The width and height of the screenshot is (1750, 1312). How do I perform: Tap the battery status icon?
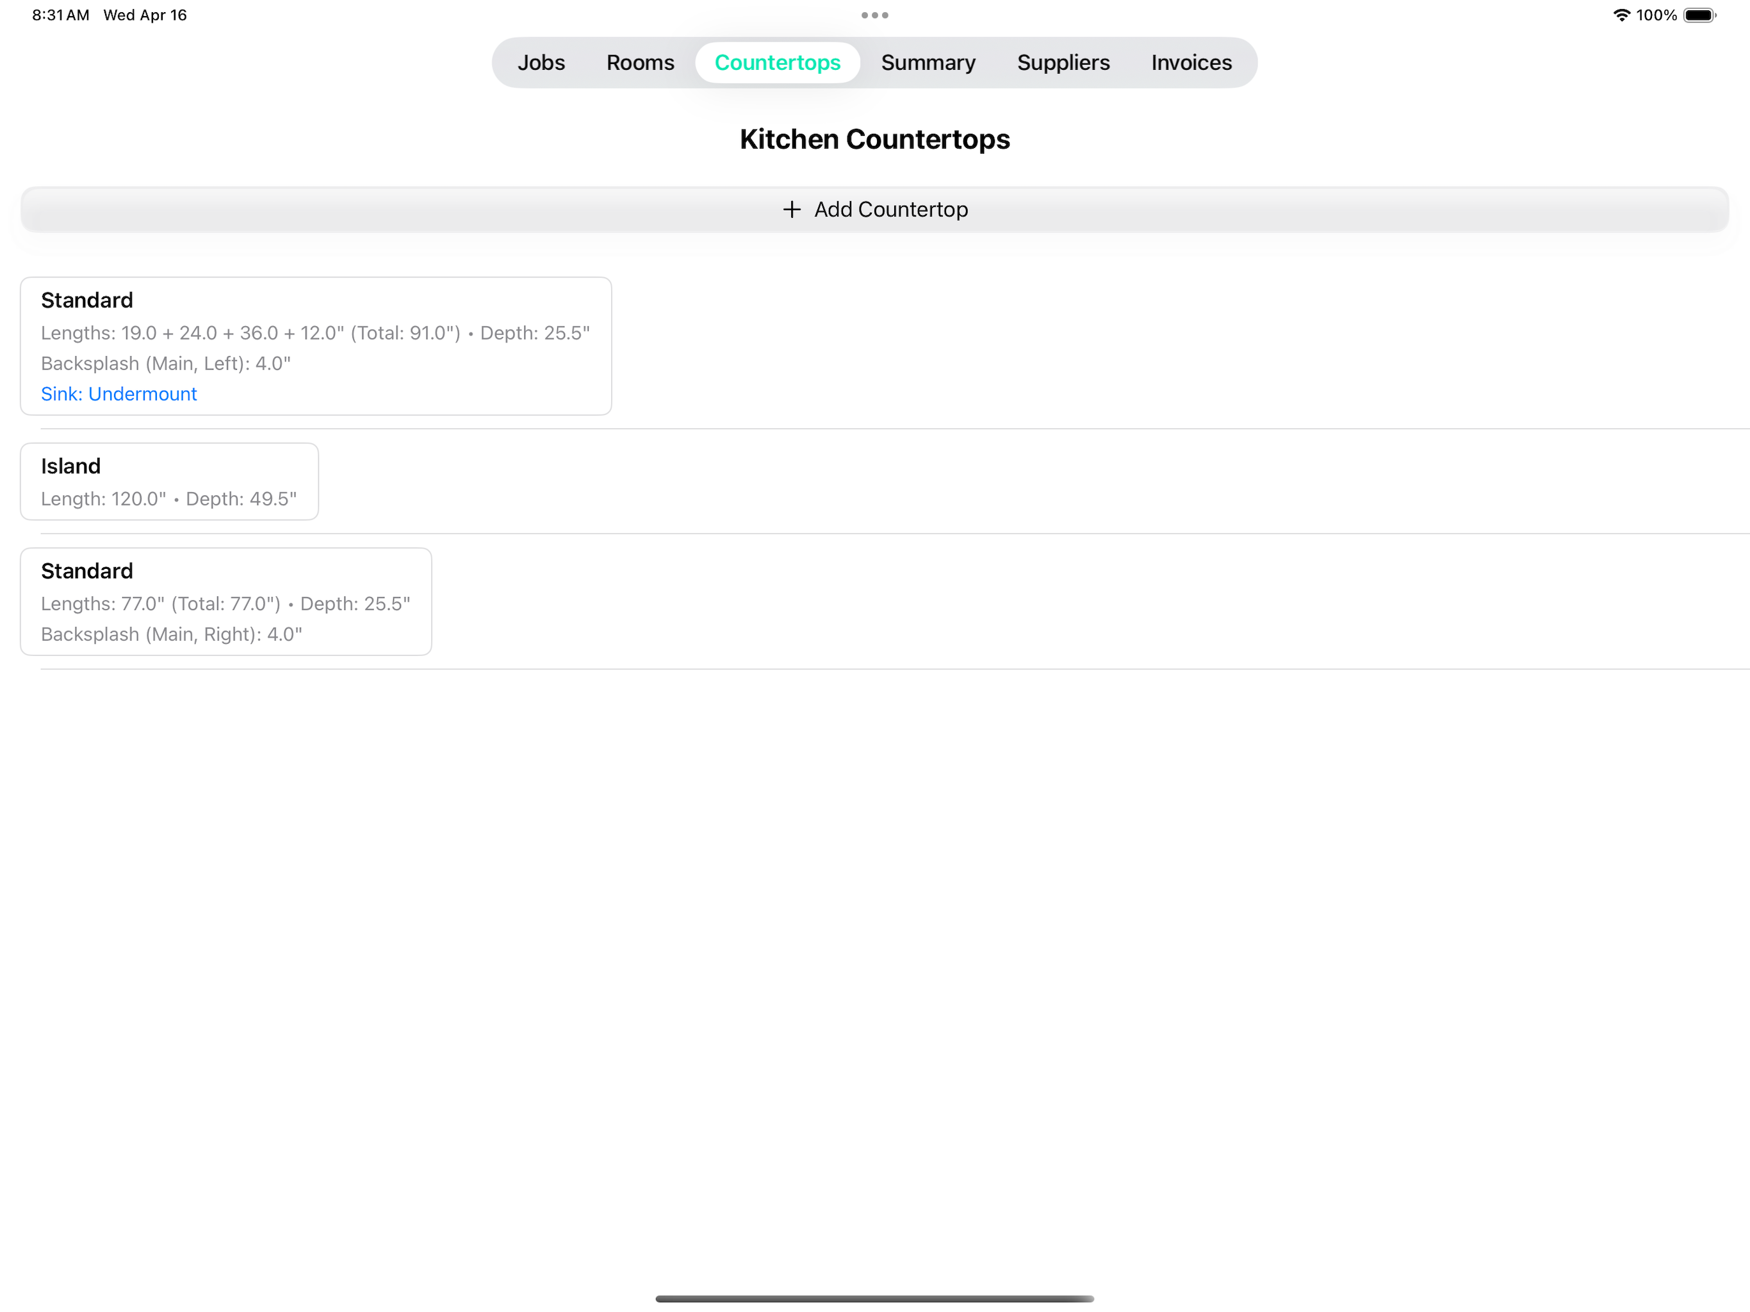pos(1699,15)
